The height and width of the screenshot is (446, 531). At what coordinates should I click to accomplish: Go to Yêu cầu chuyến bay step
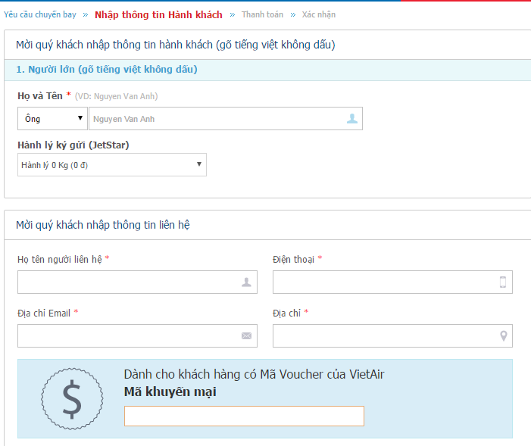point(39,14)
